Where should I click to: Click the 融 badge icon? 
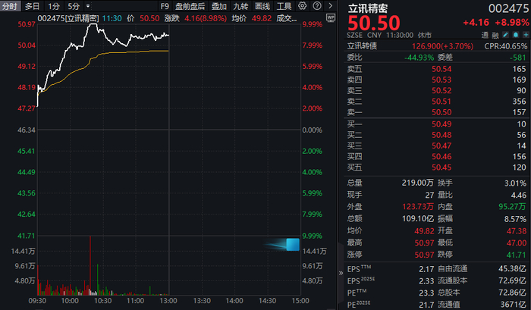495,35
